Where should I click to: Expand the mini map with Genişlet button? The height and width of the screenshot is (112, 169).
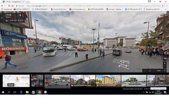click(x=11, y=85)
